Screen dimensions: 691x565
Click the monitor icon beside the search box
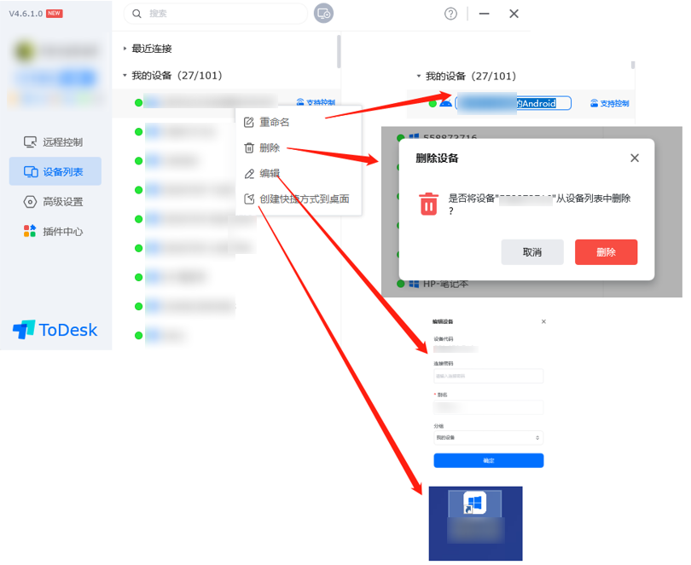(x=323, y=14)
